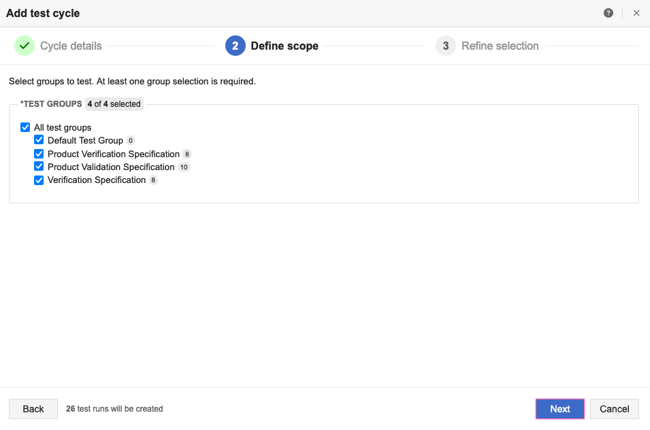The width and height of the screenshot is (650, 430).
Task: Cancel the test cycle creation
Action: 614,409
